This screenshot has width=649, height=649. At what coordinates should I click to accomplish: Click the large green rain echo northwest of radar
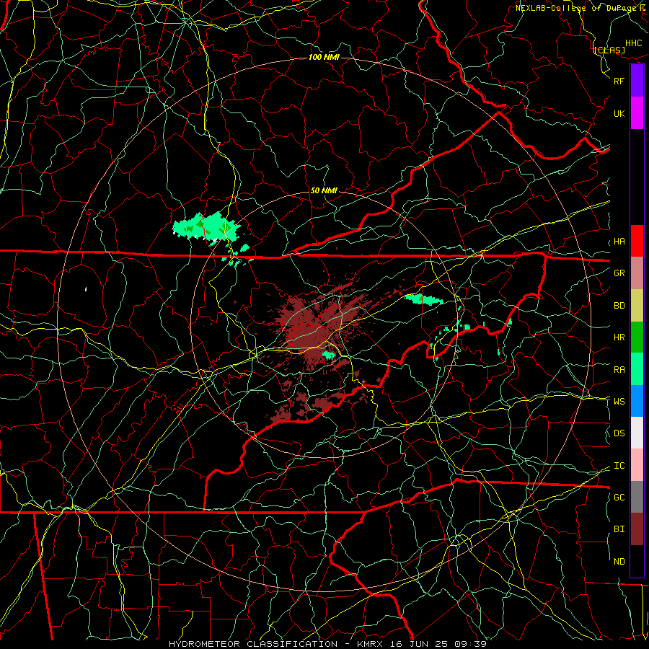(x=206, y=227)
